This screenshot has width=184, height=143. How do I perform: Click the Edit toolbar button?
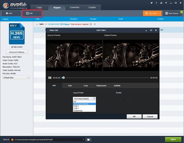tap(32, 13)
